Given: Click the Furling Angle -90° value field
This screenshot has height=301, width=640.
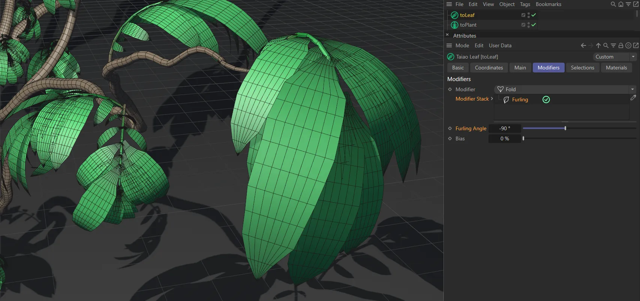Looking at the screenshot, I should point(505,128).
